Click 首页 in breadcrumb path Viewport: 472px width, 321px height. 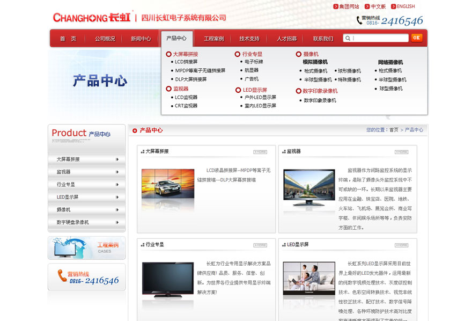tap(394, 130)
